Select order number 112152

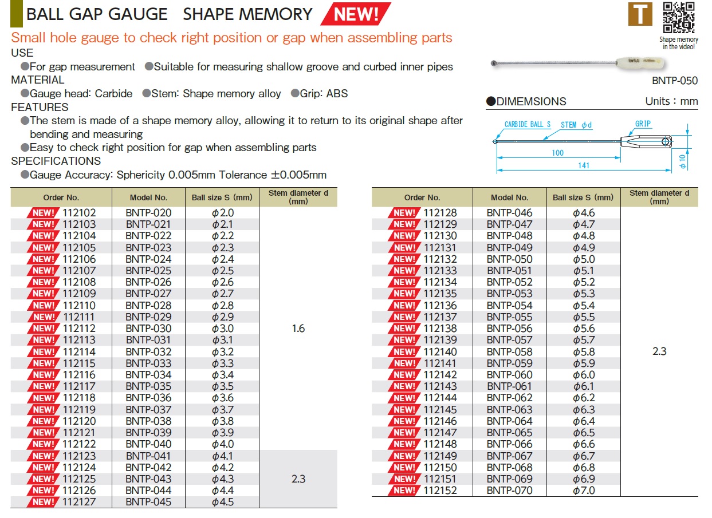point(440,491)
